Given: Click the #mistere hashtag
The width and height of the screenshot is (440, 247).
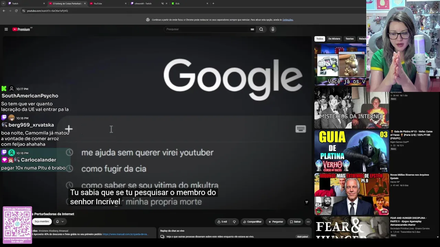Looking at the screenshot, I should 43,231.
